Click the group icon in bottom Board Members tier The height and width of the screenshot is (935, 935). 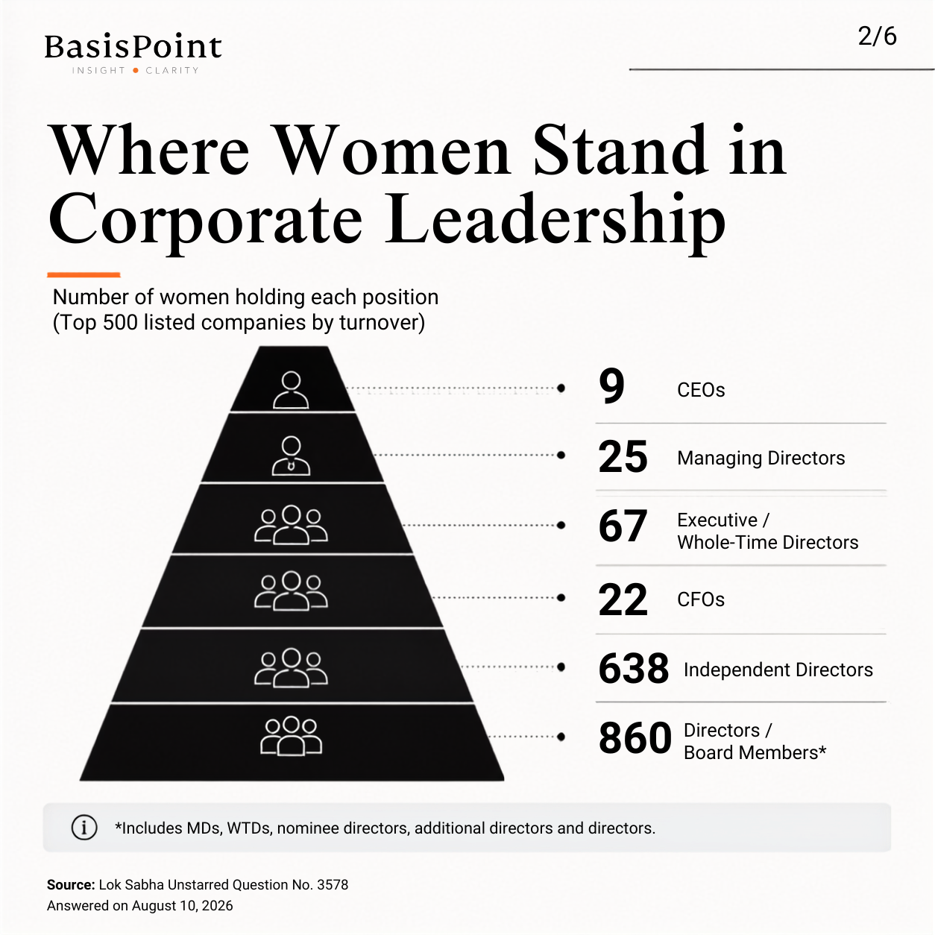click(x=291, y=736)
